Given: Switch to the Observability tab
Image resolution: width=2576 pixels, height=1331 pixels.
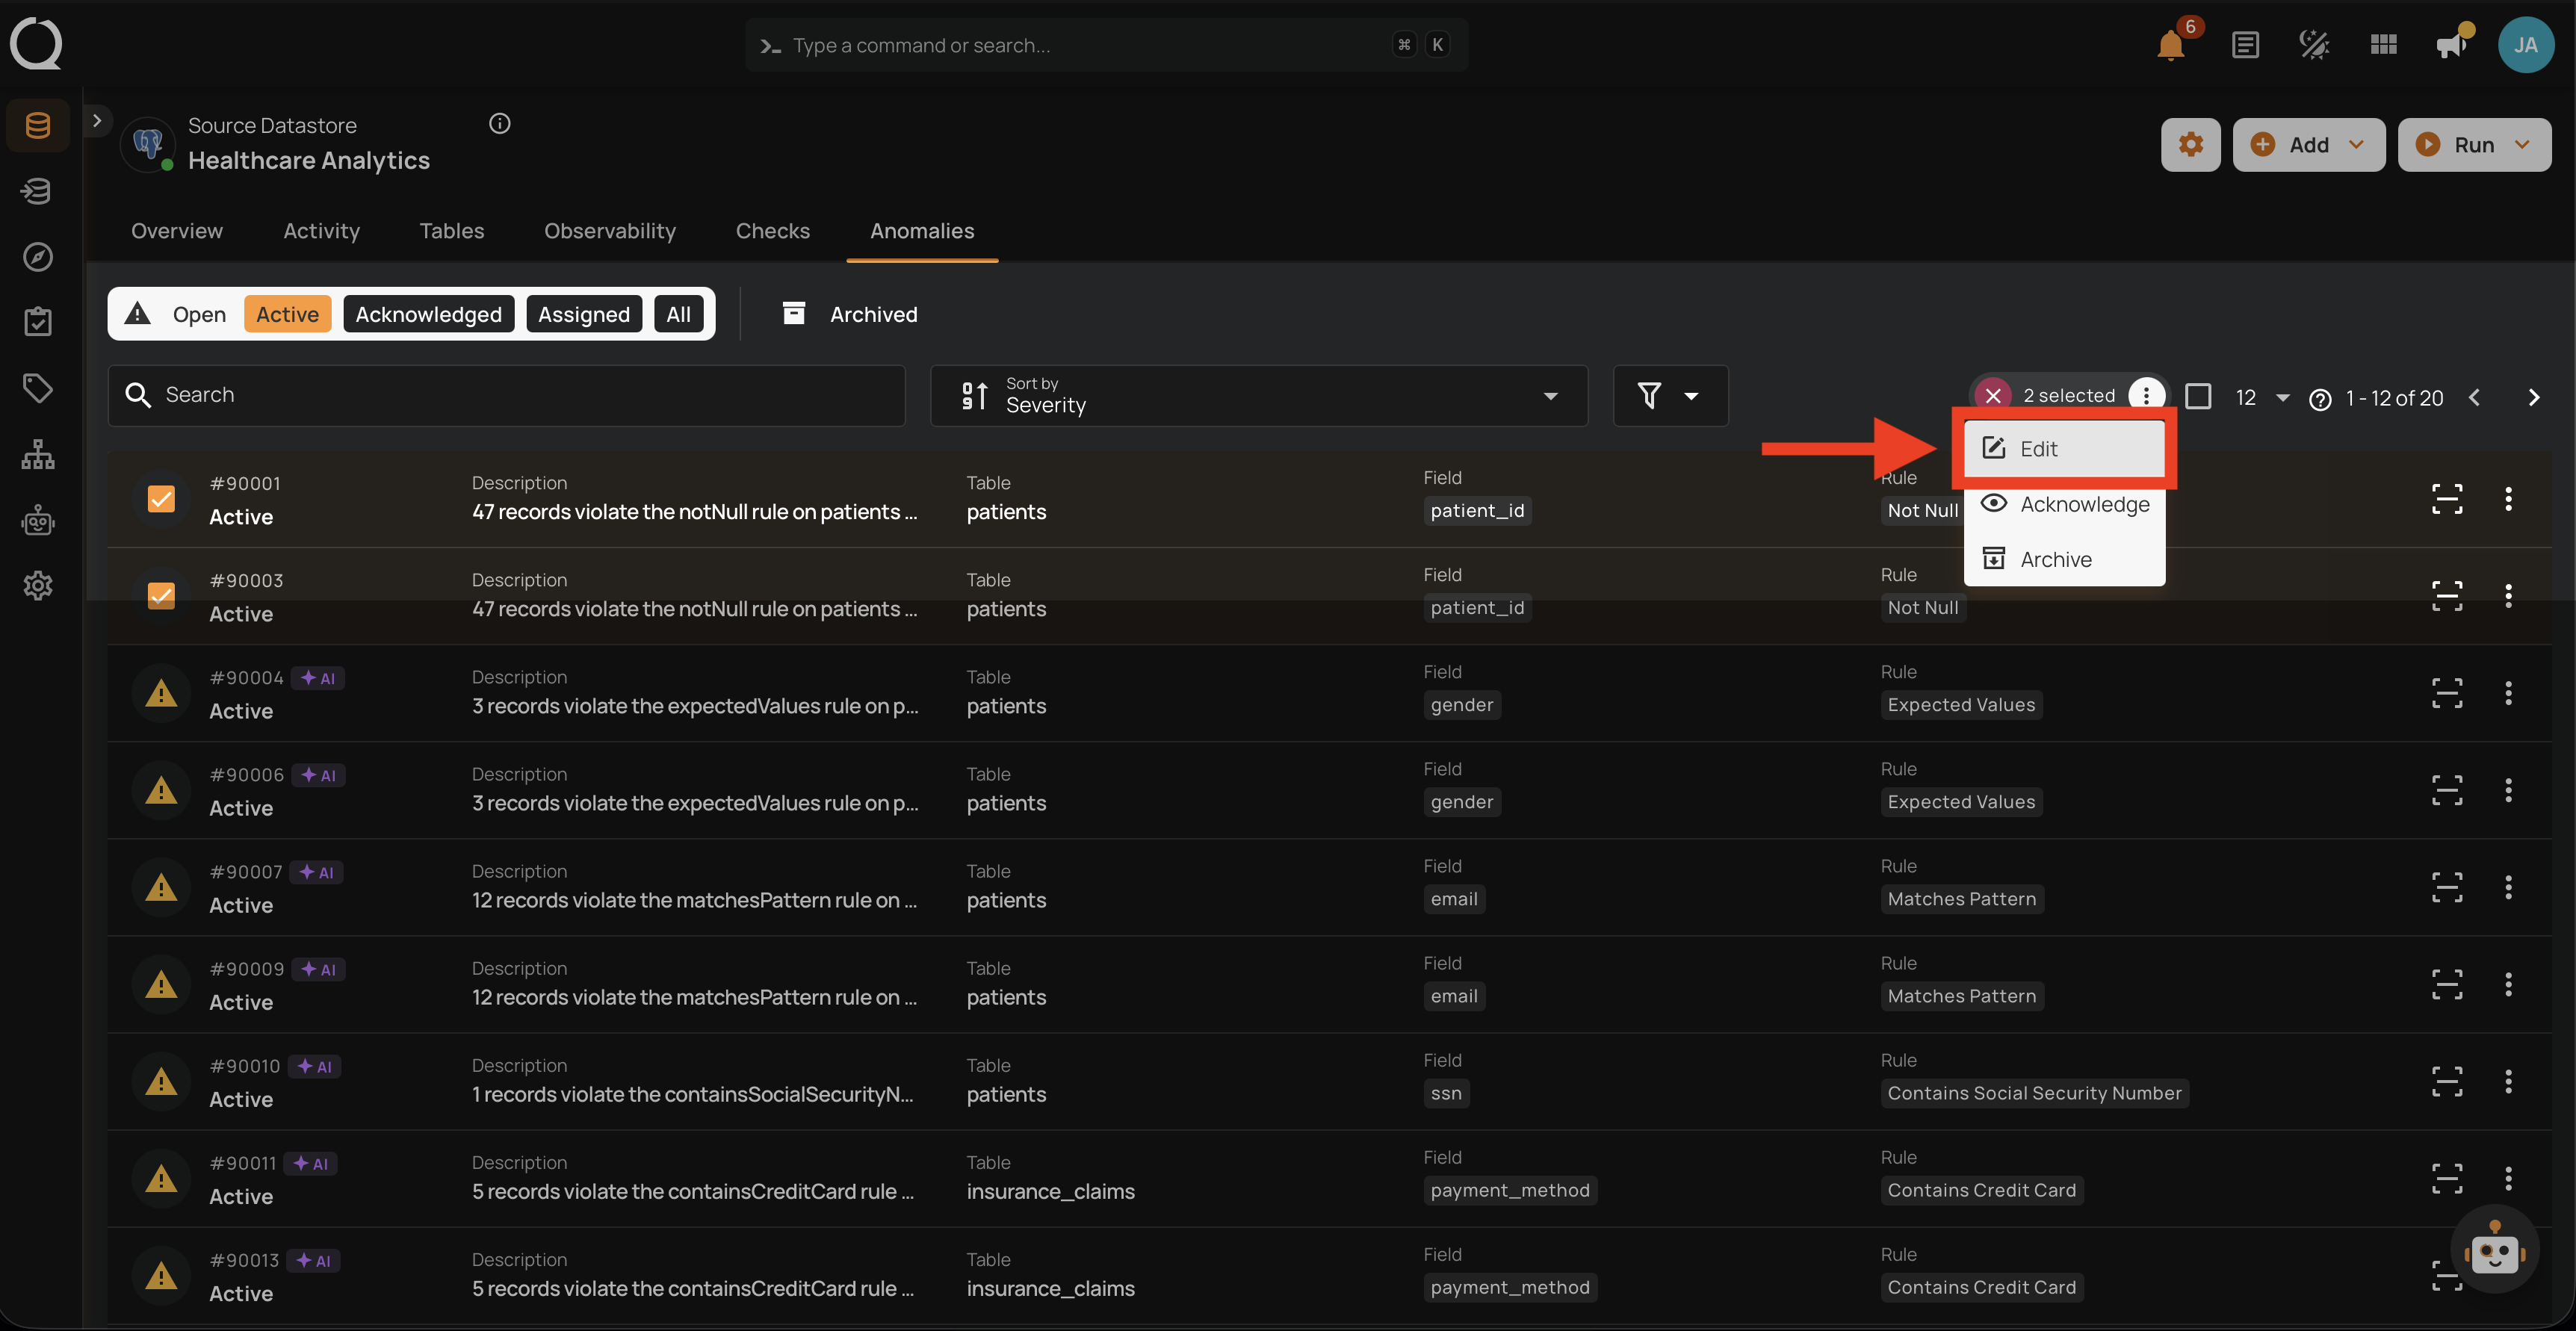Looking at the screenshot, I should [609, 231].
